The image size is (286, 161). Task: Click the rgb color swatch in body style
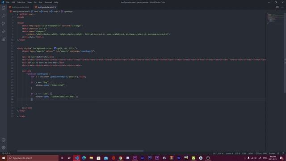[x=55, y=48]
